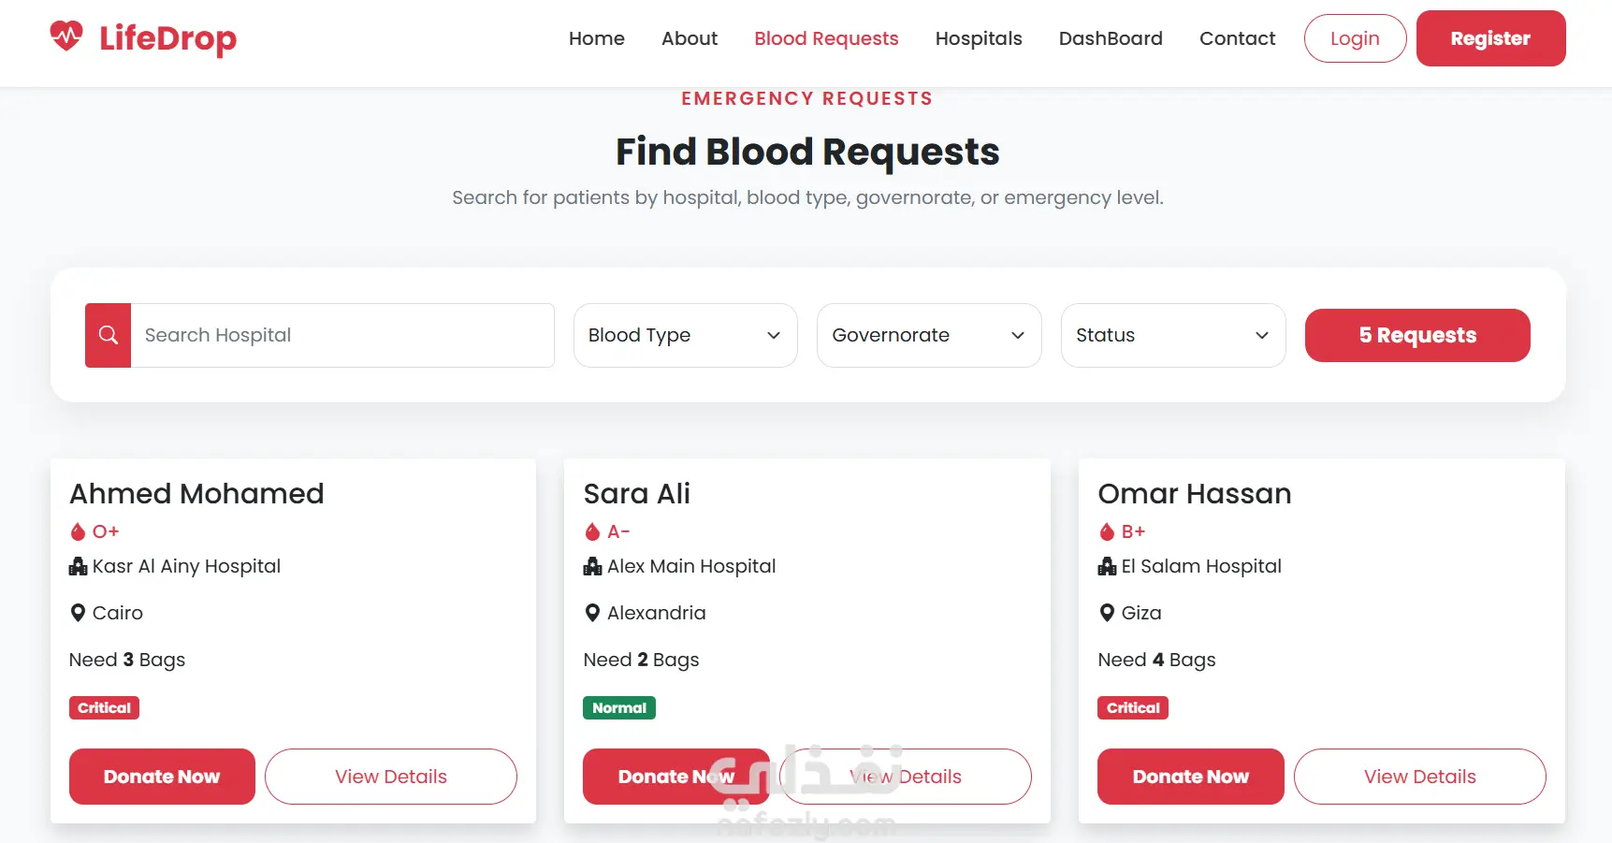Open the DashBoard navigation link
Screen dimensions: 1612x843
[1111, 38]
